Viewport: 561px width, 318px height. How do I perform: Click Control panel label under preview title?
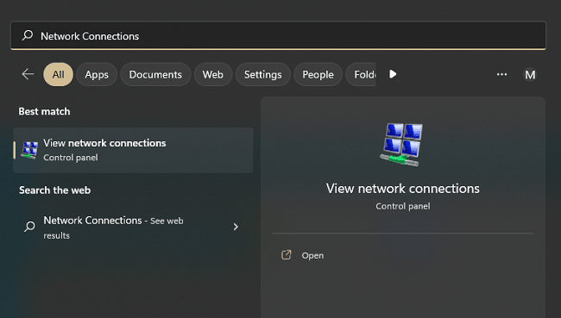(403, 206)
